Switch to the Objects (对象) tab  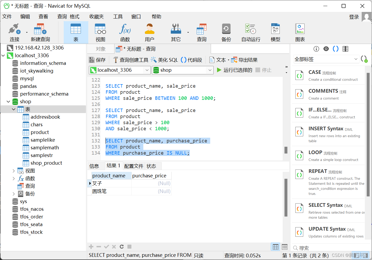pyautogui.click(x=101, y=49)
